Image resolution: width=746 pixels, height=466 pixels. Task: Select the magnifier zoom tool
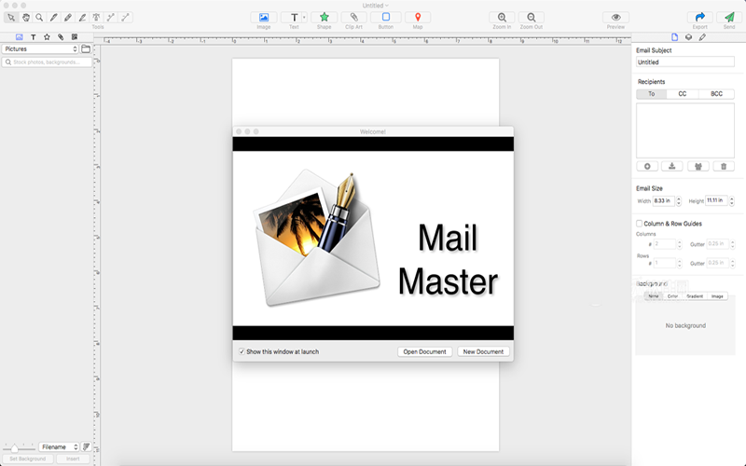click(39, 18)
